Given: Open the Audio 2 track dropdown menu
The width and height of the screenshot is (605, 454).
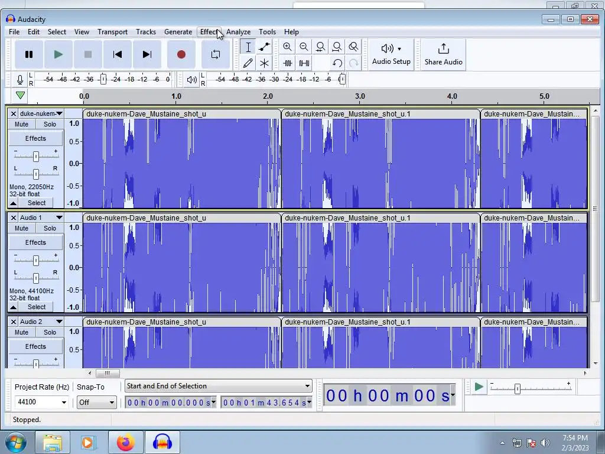Looking at the screenshot, I should point(41,322).
